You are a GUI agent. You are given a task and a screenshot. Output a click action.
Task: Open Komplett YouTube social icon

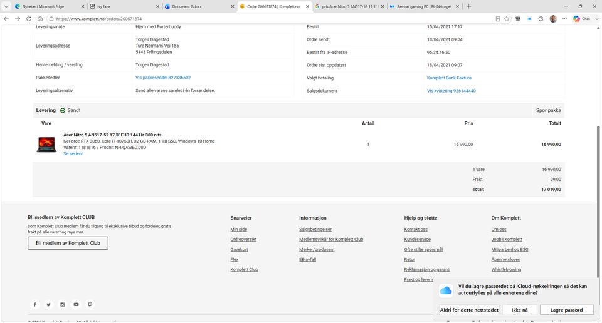(x=77, y=305)
